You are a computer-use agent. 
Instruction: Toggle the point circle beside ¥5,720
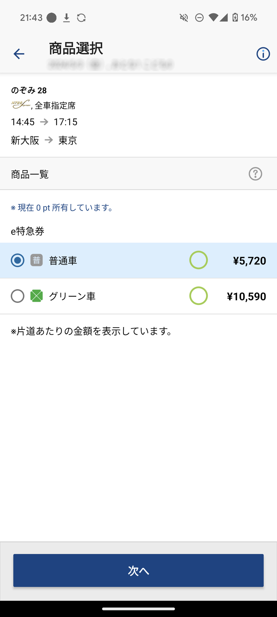click(199, 260)
